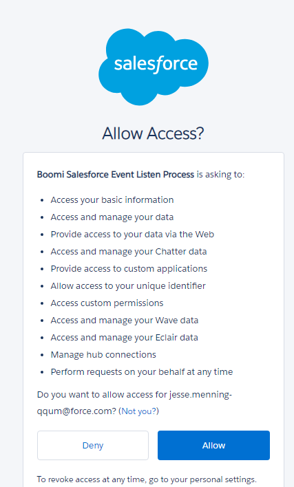Click 'Access custom permissions' list item
The image size is (294, 487).
tap(107, 303)
